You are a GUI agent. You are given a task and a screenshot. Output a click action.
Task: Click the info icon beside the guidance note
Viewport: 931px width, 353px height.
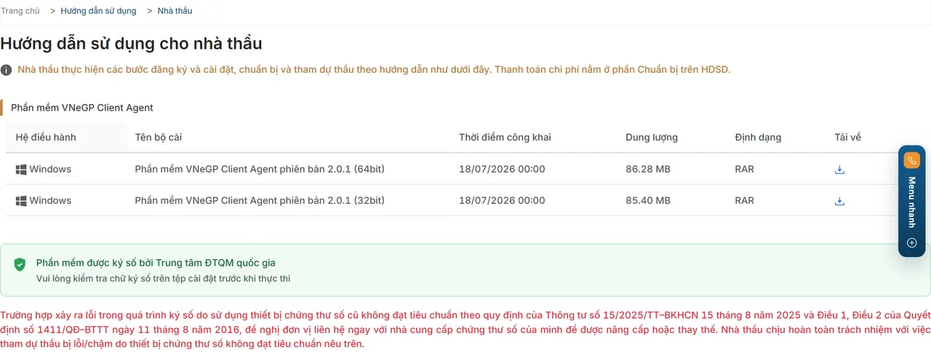[6, 70]
